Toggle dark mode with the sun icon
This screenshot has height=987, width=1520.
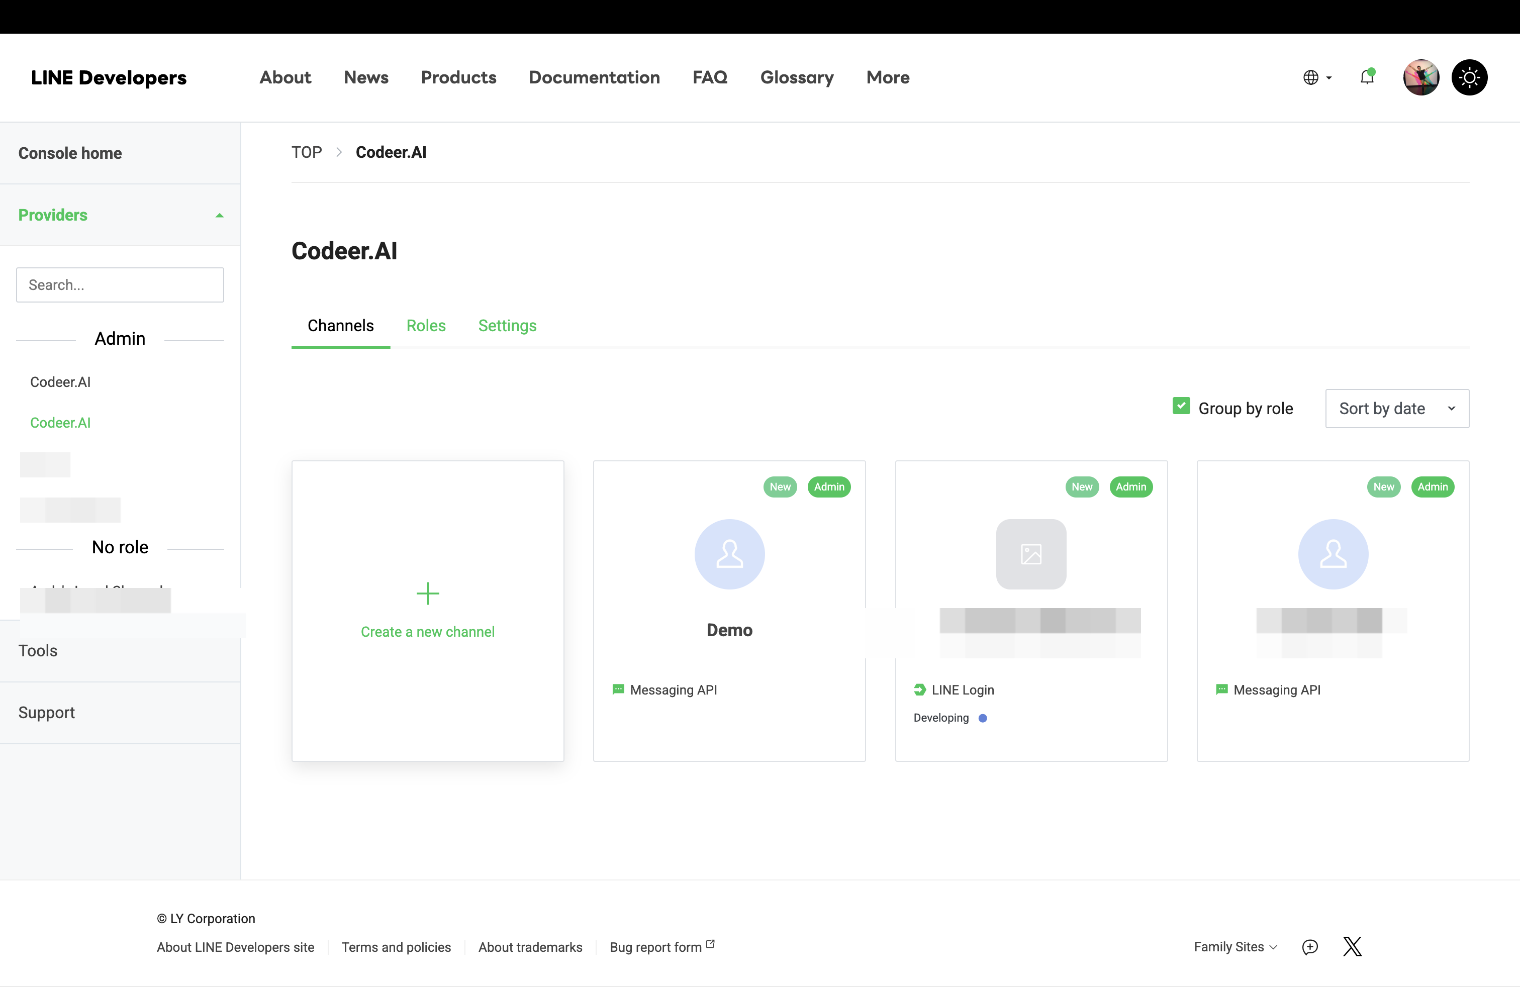click(x=1470, y=77)
